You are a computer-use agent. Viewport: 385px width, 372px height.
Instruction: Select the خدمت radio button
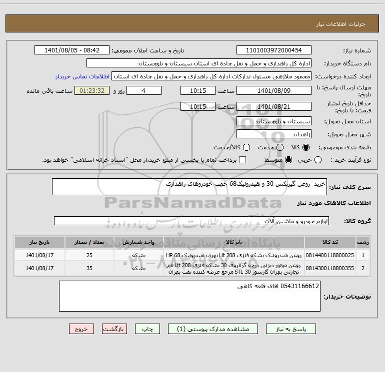280,147
